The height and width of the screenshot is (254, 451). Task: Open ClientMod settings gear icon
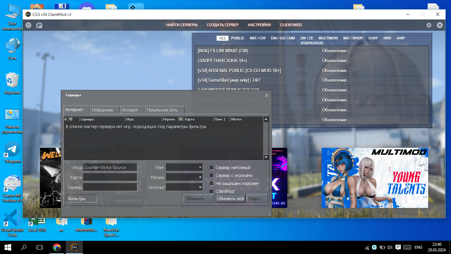[429, 25]
